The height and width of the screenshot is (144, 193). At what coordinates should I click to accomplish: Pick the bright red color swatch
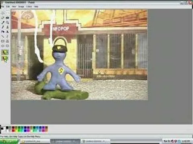coord(13,130)
